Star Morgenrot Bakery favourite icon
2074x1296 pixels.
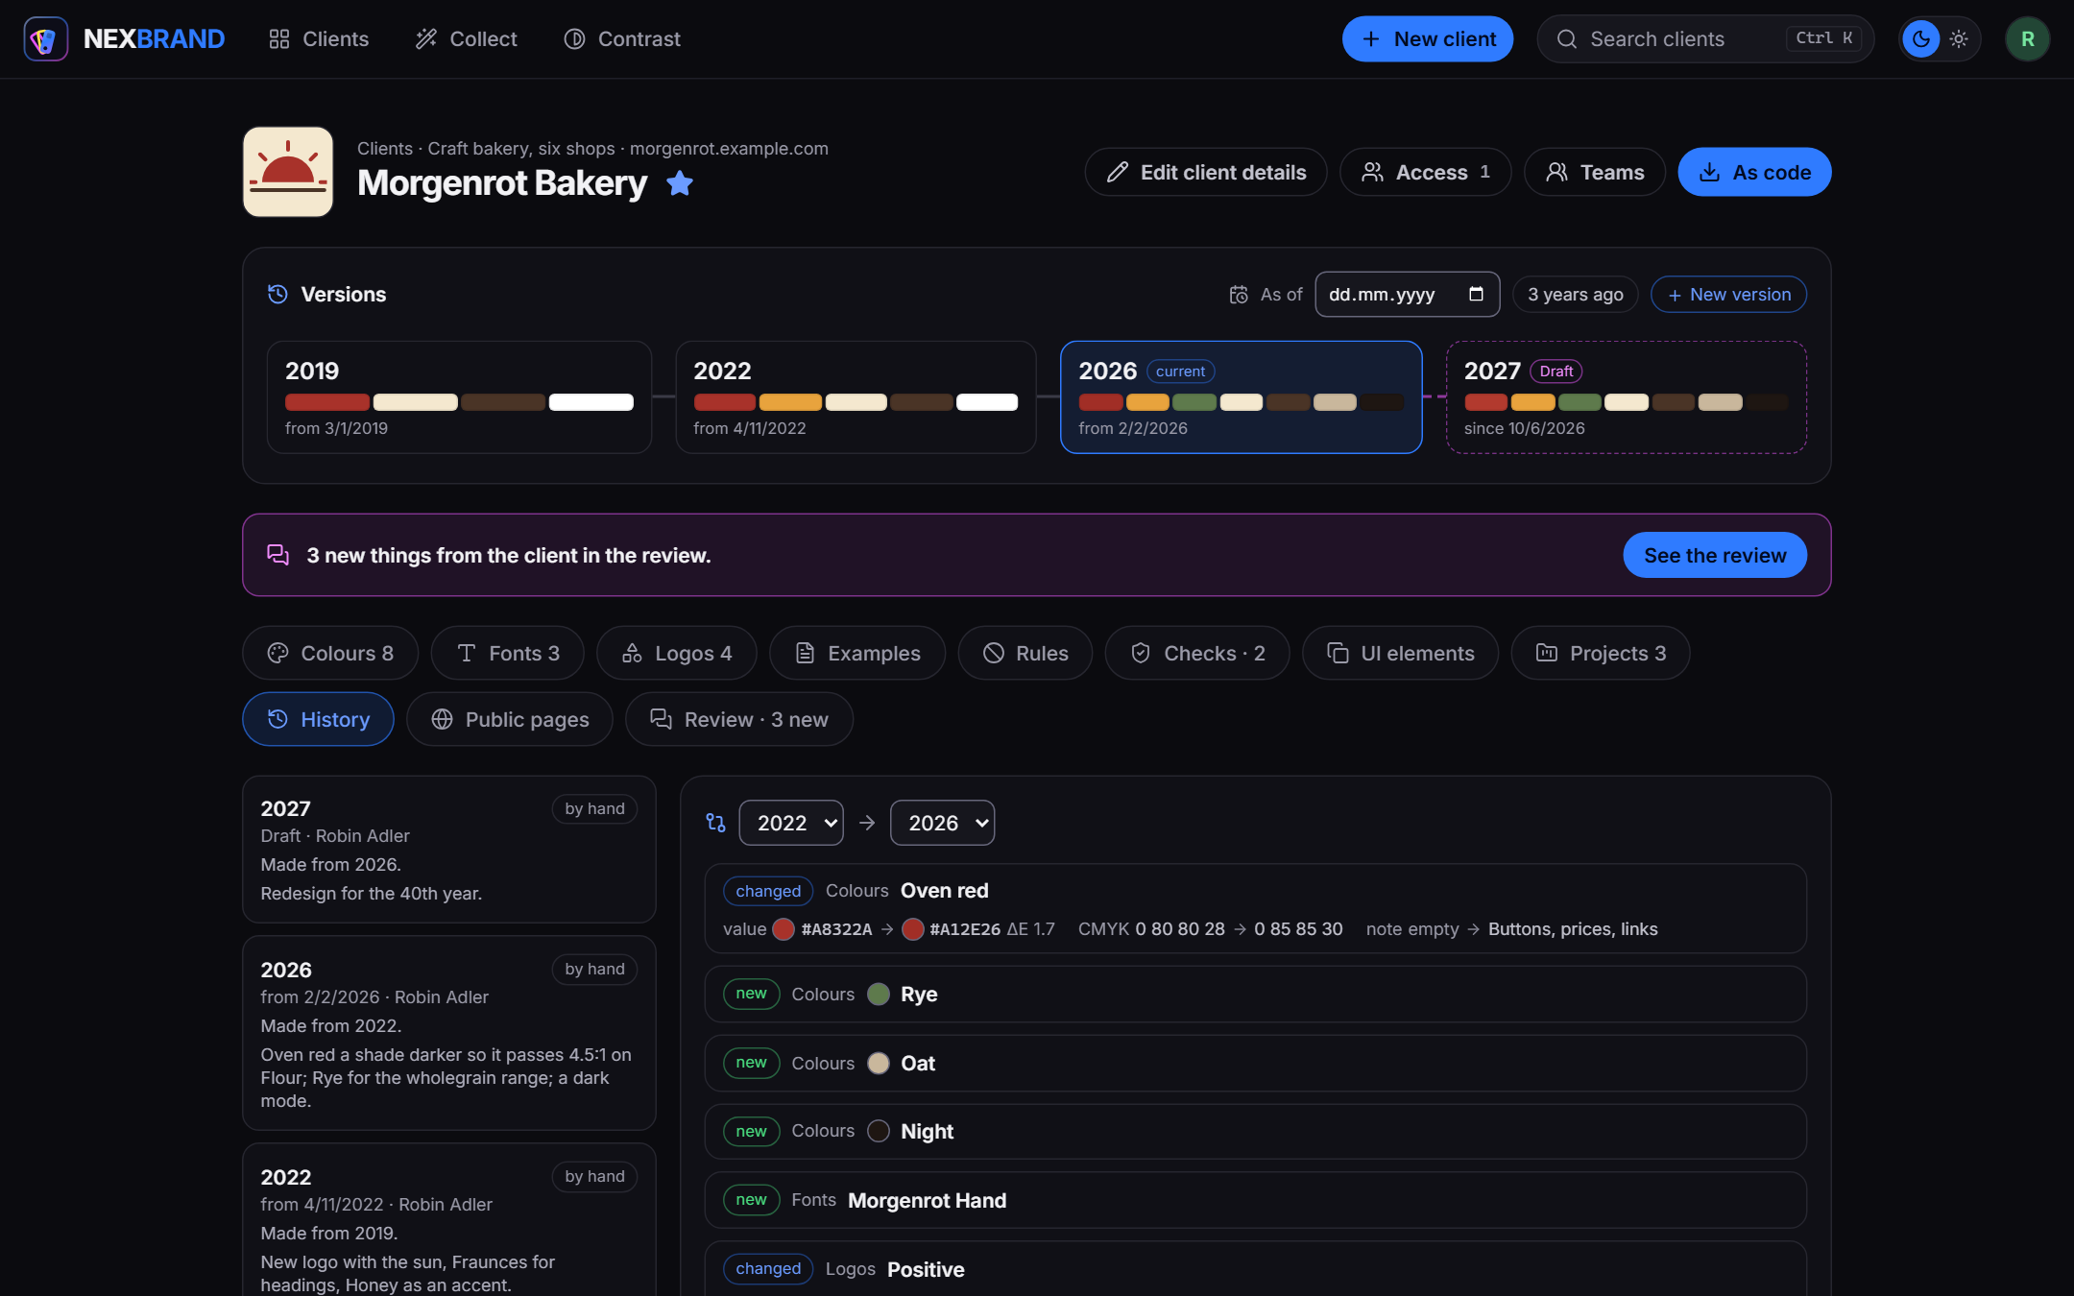pos(680,182)
